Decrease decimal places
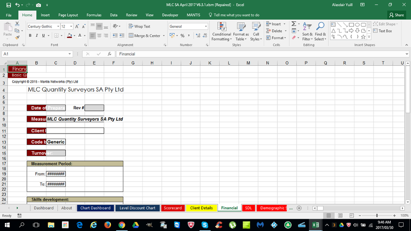Image resolution: width=411 pixels, height=231 pixels. pyautogui.click(x=205, y=36)
